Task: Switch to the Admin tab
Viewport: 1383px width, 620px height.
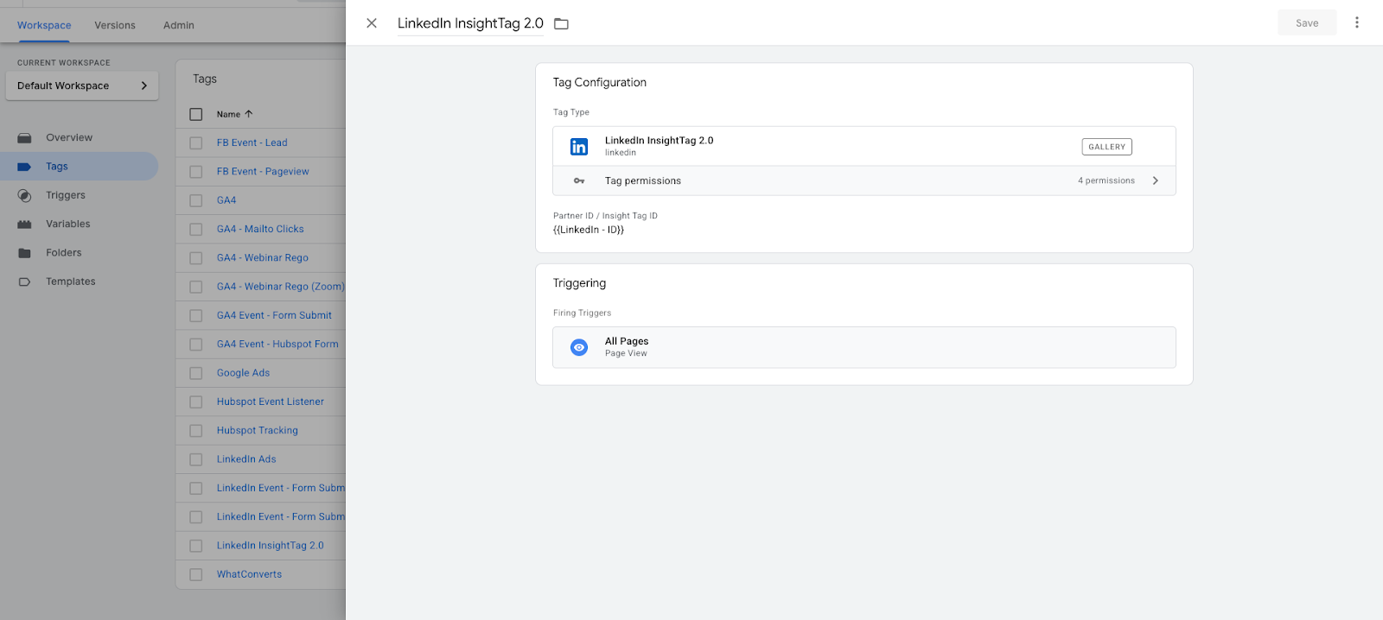Action: 179,25
